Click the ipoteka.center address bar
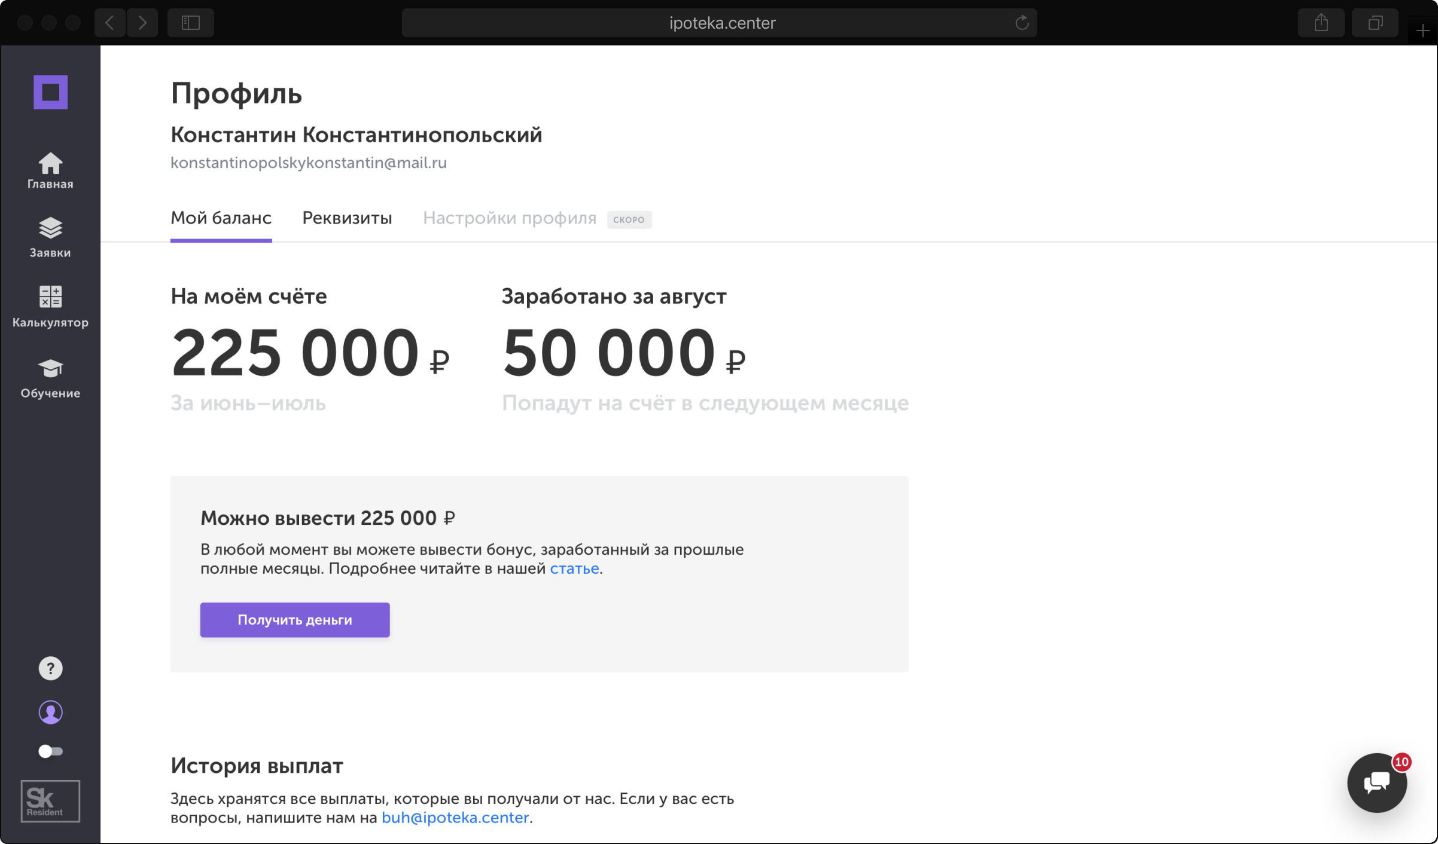The width and height of the screenshot is (1438, 844). coord(720,23)
